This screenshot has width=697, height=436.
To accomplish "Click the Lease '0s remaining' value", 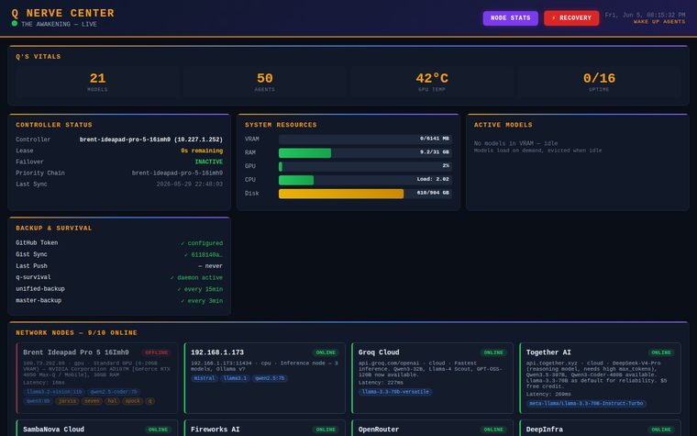I will click(x=202, y=151).
